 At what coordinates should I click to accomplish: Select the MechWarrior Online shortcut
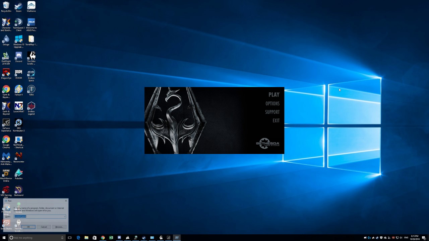[6, 175]
